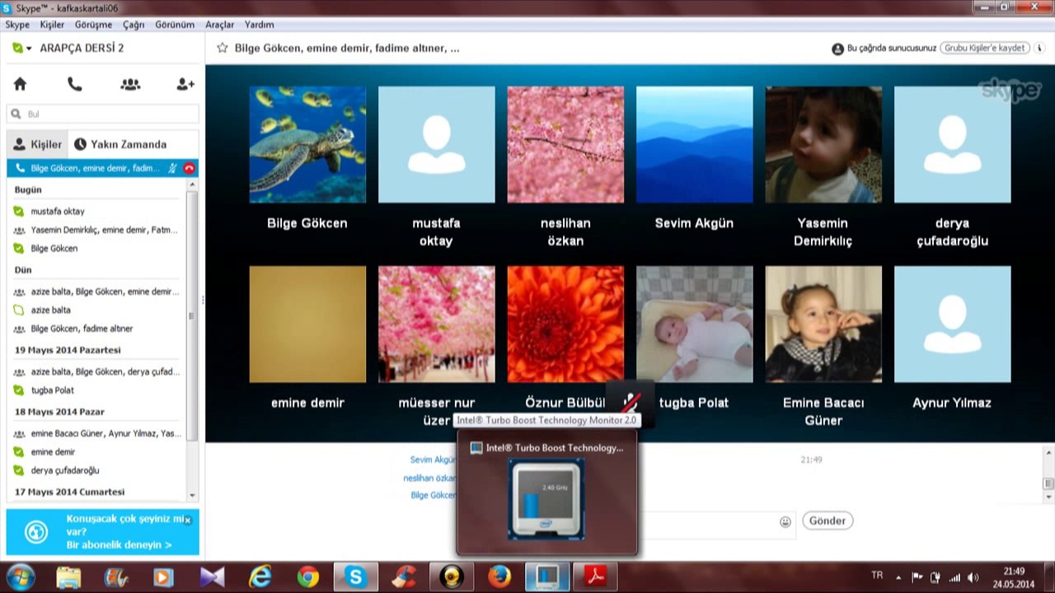Screen dimensions: 1055x593
Task: Favorite the conversation with the star icon
Action: click(x=223, y=48)
